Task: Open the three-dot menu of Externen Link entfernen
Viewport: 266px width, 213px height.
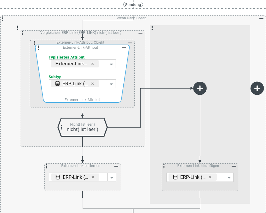Action: [46, 166]
